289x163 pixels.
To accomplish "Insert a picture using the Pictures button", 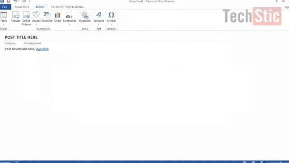I will point(15,17).
